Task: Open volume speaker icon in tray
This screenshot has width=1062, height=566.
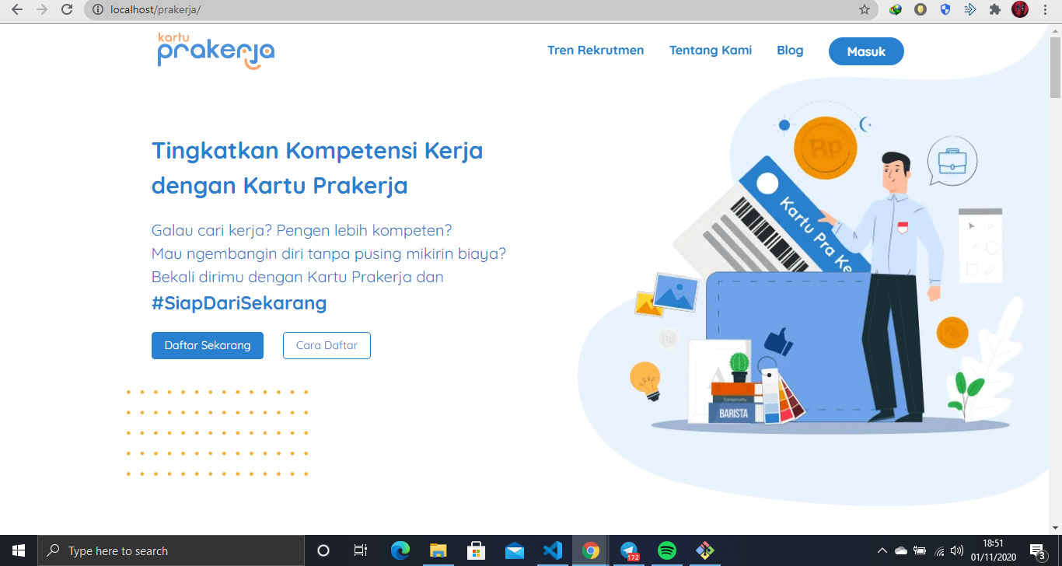Action: [957, 550]
